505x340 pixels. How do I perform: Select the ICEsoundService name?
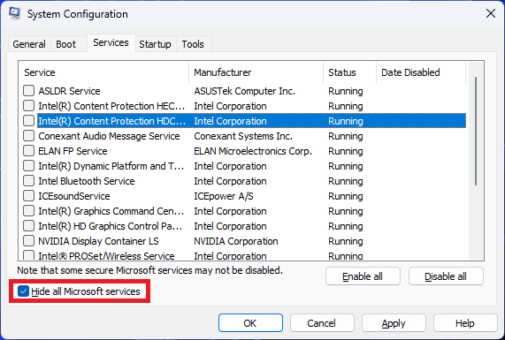[x=74, y=196]
